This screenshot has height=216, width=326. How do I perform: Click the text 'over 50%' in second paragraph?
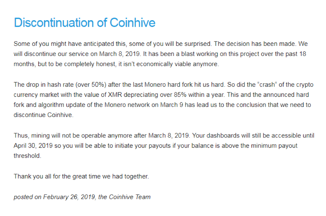(x=91, y=85)
